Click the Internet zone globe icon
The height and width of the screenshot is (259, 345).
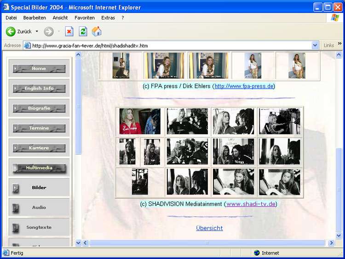[x=257, y=253]
